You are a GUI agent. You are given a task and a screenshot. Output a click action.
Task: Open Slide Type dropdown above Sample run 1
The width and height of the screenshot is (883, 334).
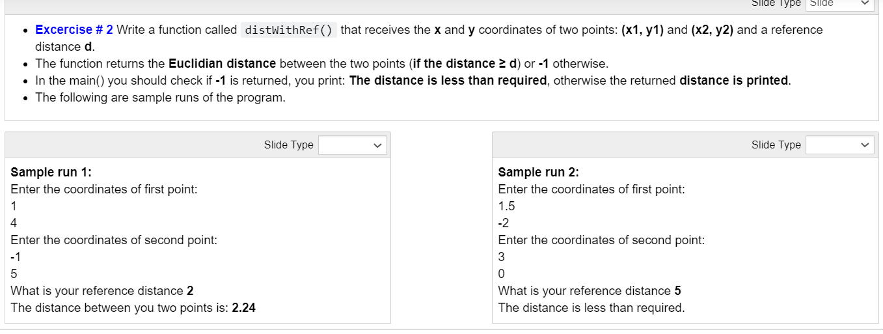pos(353,145)
